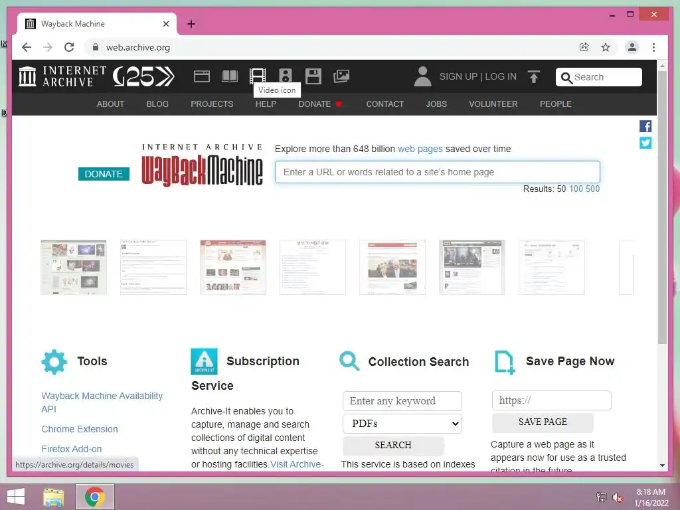Click the teal DONATE button
This screenshot has width=680, height=510.
[104, 174]
